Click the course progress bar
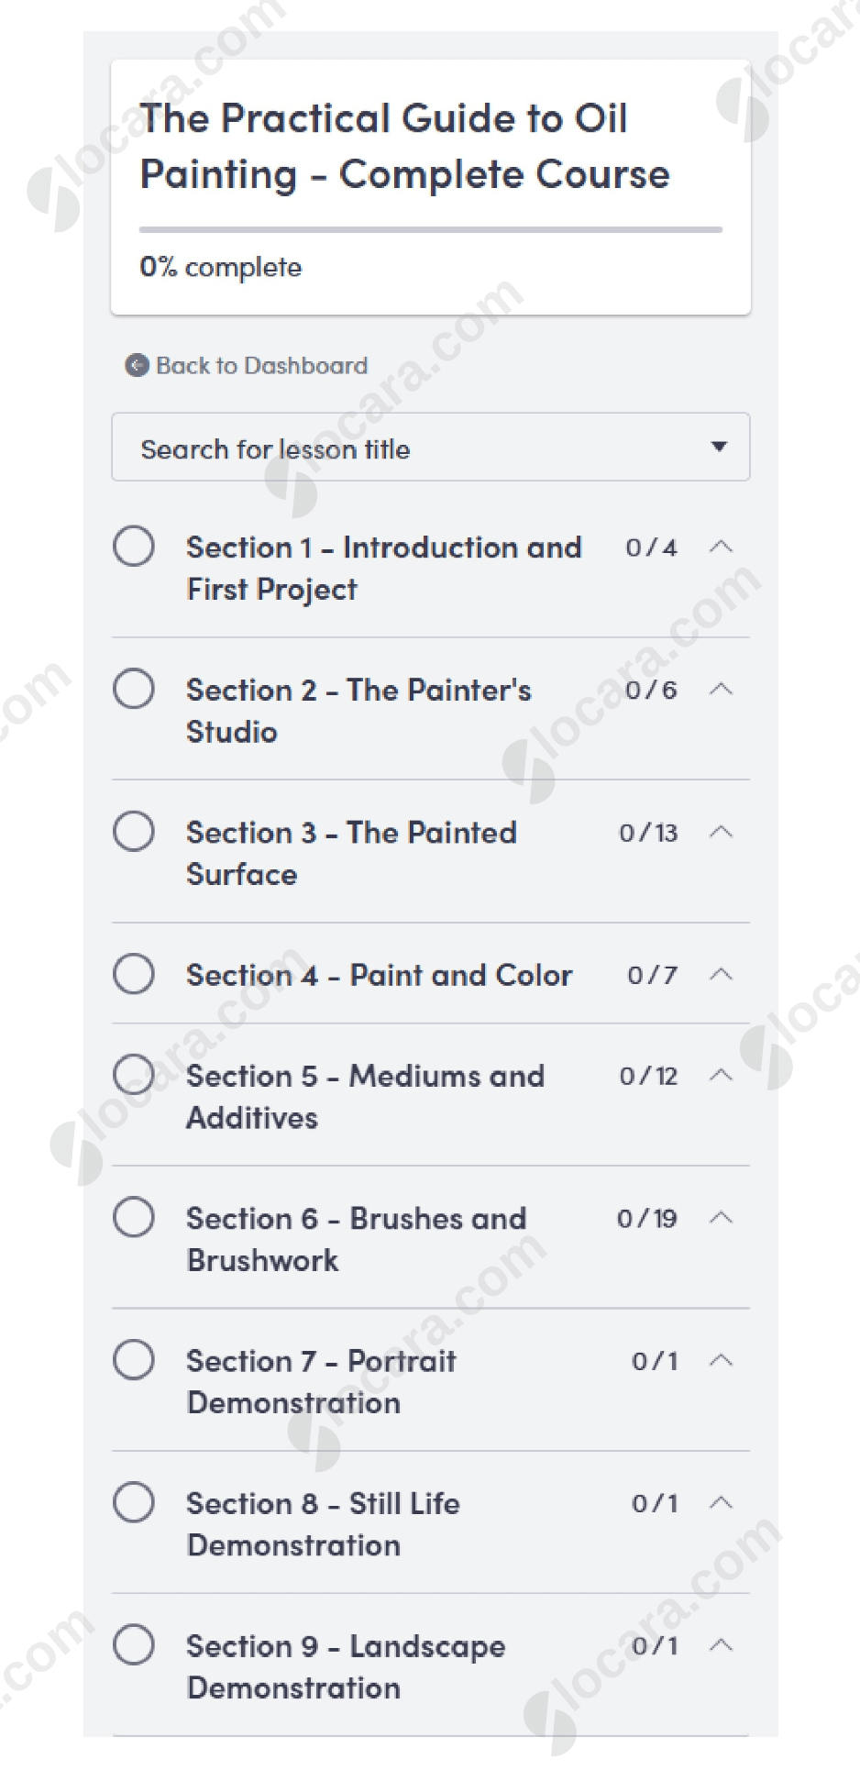Viewport: 860px width, 1770px height. click(x=431, y=229)
